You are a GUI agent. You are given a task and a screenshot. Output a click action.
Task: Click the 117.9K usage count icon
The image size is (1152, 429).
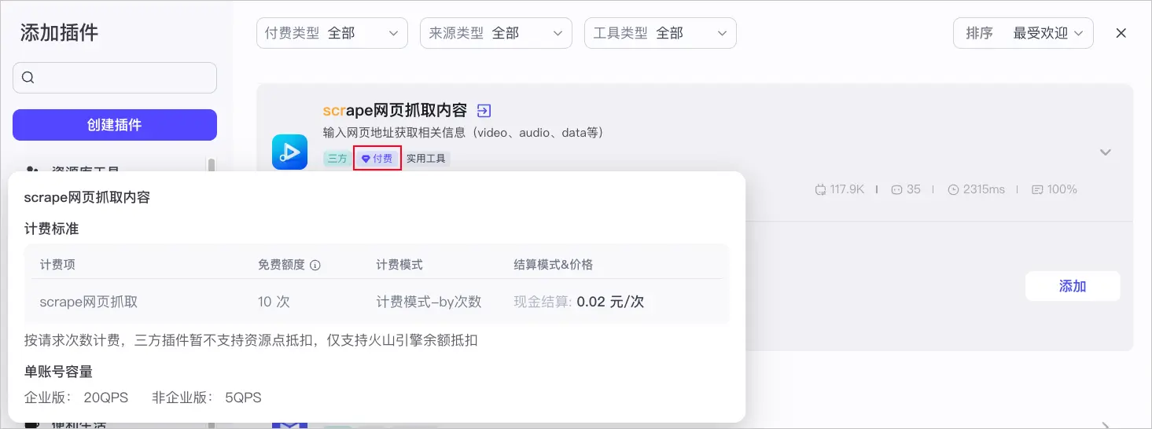coord(821,189)
